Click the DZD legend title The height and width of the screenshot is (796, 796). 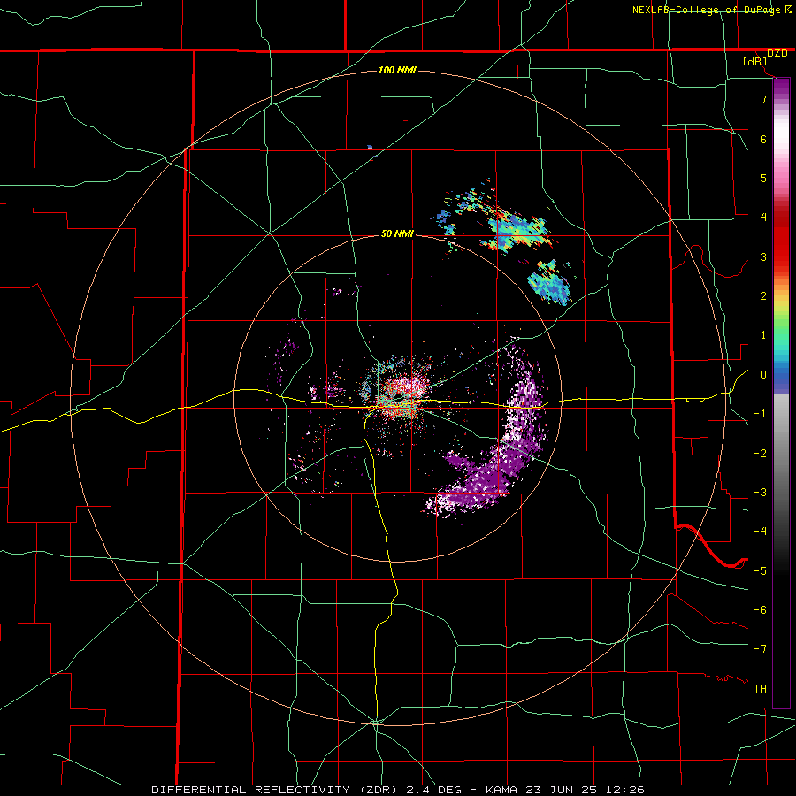pos(777,53)
